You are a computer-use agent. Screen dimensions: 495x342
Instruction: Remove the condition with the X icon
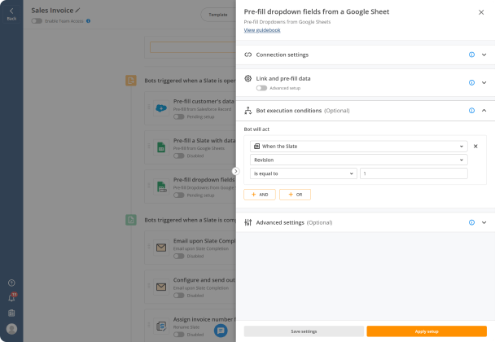click(x=475, y=147)
